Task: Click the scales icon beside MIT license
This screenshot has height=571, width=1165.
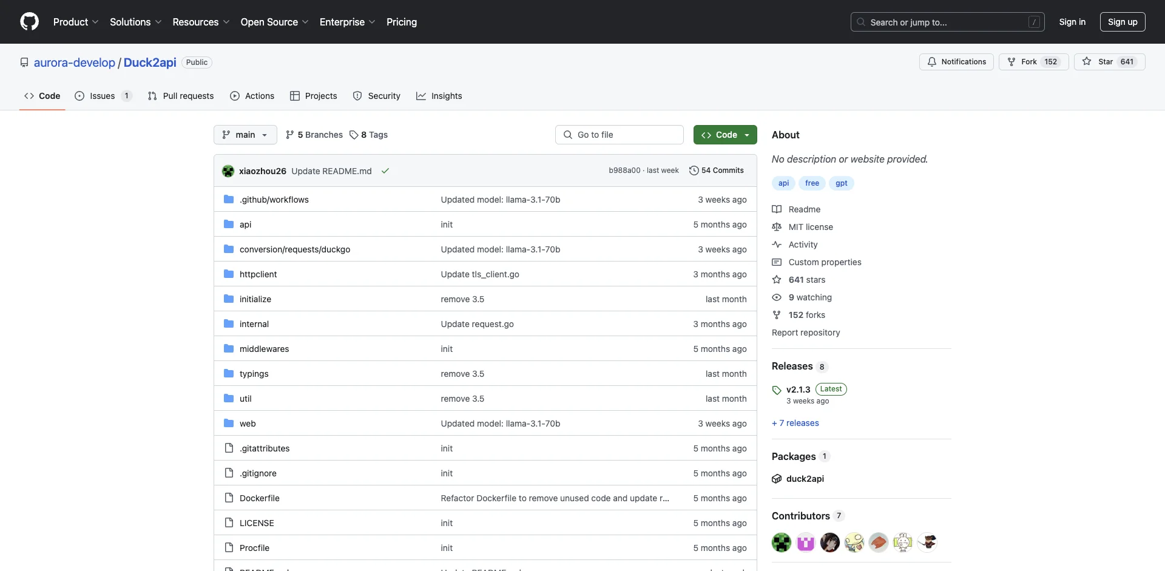Action: (777, 227)
